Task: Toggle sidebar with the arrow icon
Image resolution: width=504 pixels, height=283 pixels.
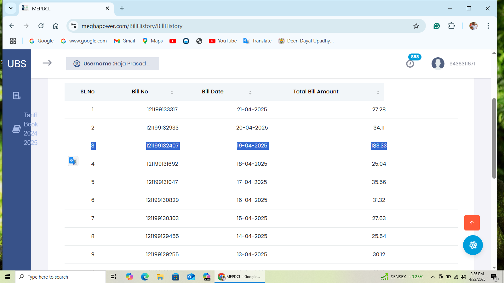Action: [x=47, y=63]
